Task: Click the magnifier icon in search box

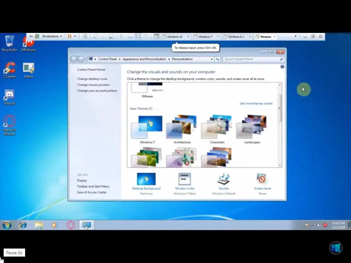Action: pos(282,59)
